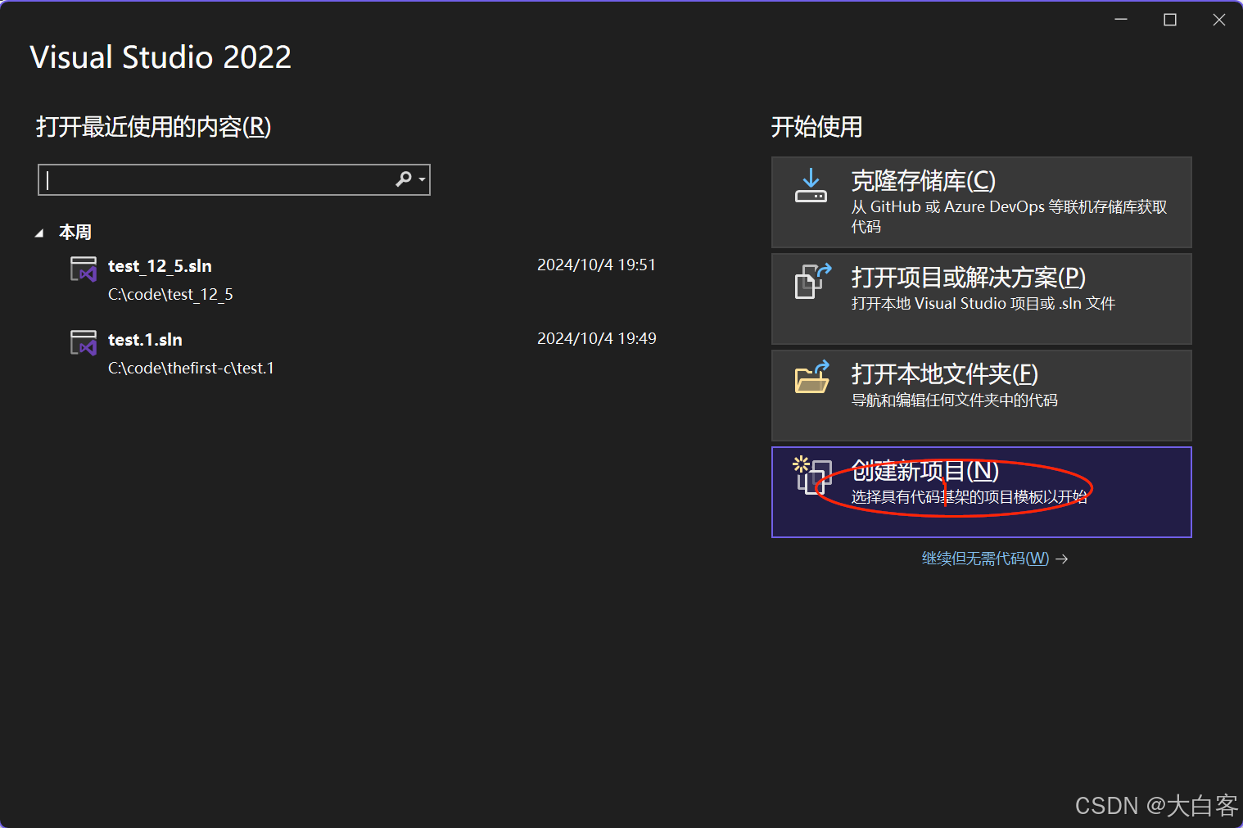Click the path C:\code\thefirst-c\test.1

tap(191, 368)
